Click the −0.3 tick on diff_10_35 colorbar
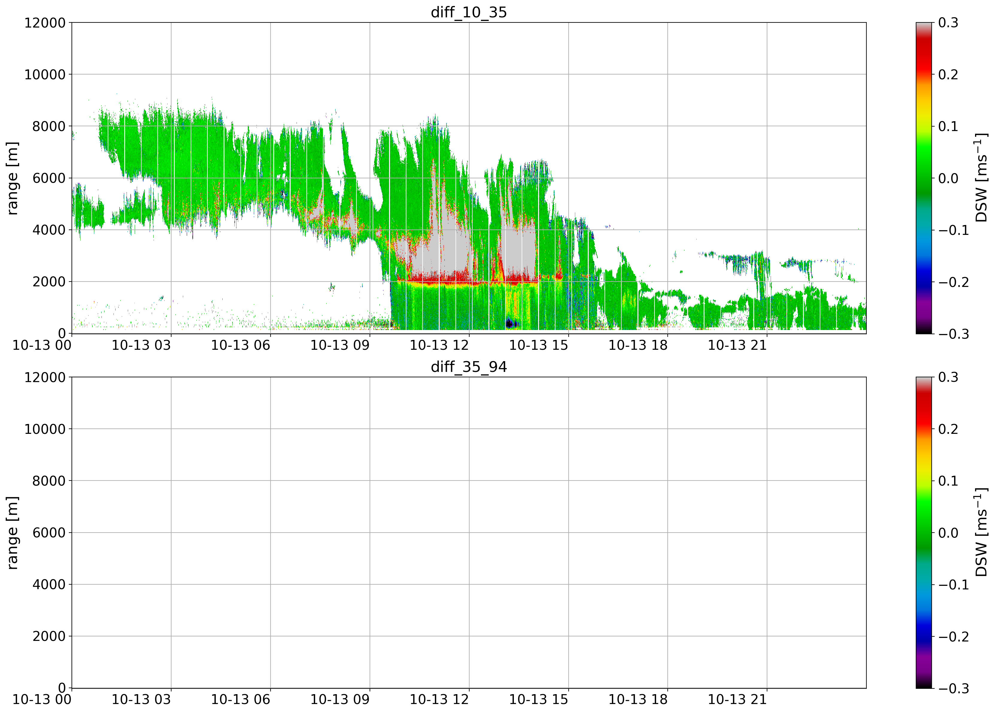 pos(954,334)
